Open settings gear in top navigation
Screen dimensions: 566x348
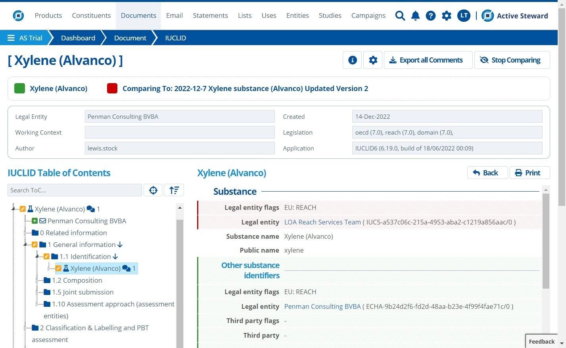446,16
